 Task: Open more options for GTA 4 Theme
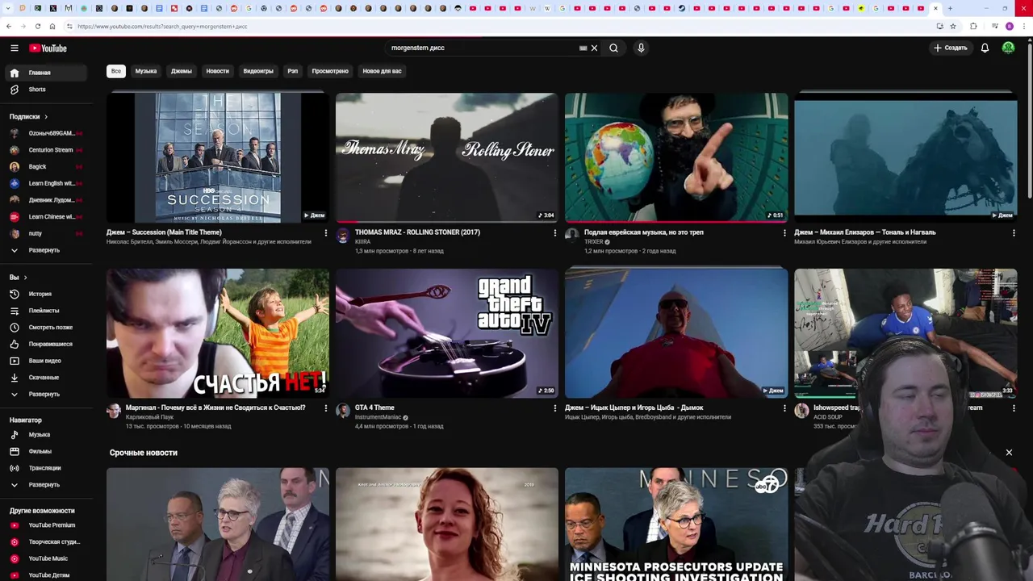(554, 408)
